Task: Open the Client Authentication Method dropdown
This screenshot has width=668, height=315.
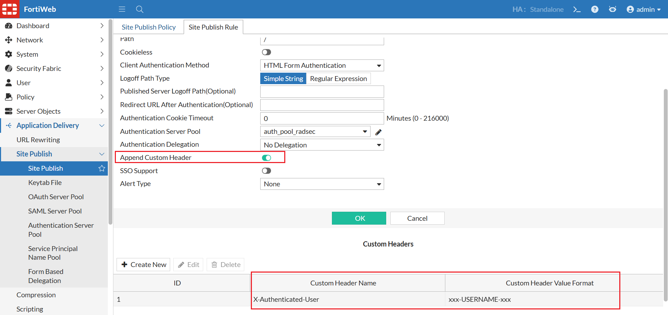Action: tap(322, 65)
